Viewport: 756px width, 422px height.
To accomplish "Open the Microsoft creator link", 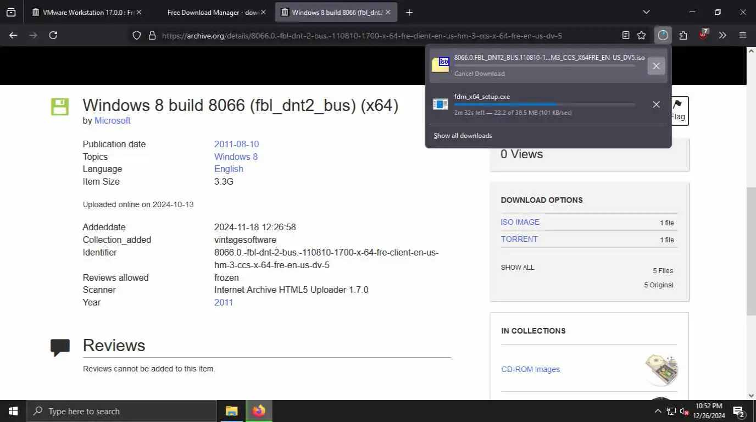I will (x=112, y=120).
